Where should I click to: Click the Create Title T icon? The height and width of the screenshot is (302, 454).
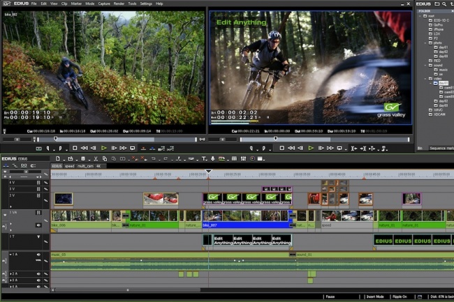click(204, 158)
